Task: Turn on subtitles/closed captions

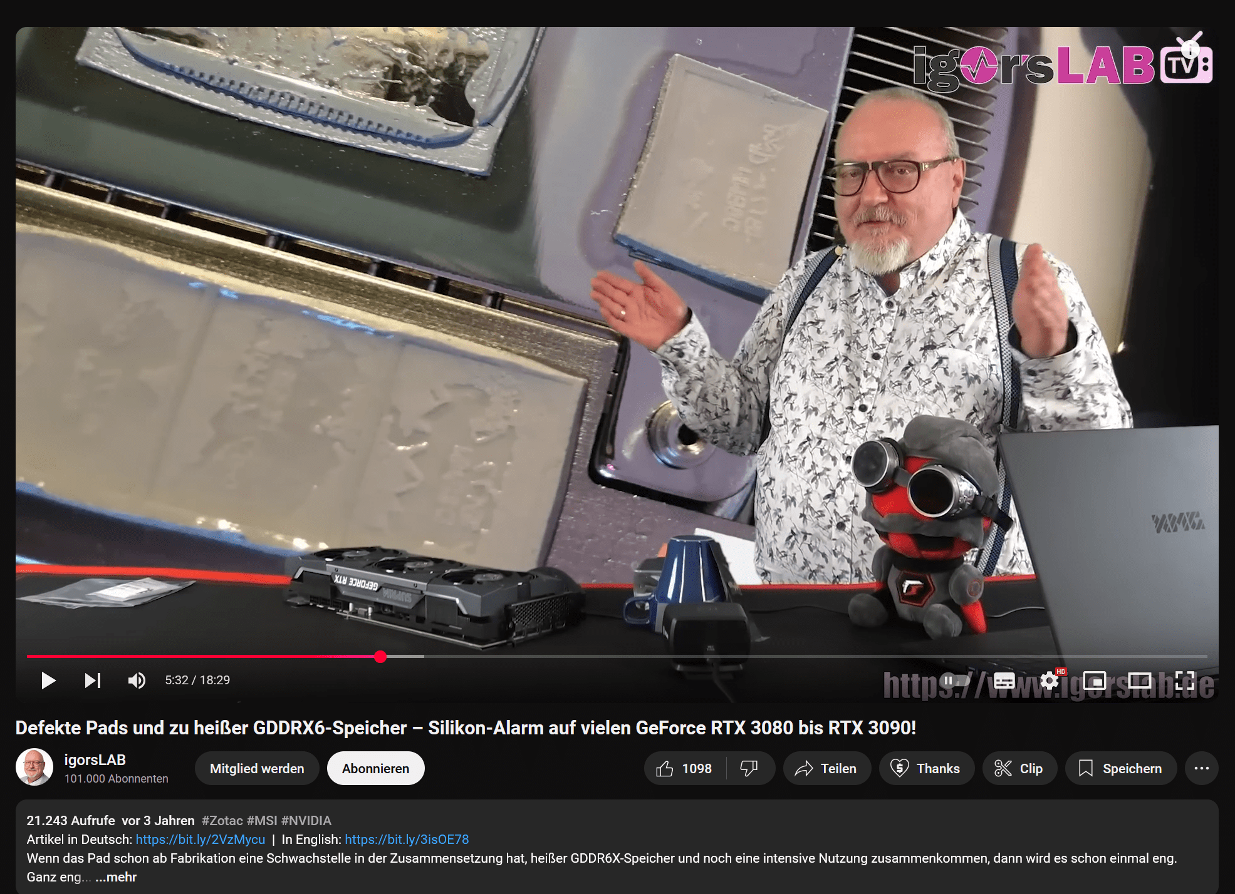Action: point(1004,681)
